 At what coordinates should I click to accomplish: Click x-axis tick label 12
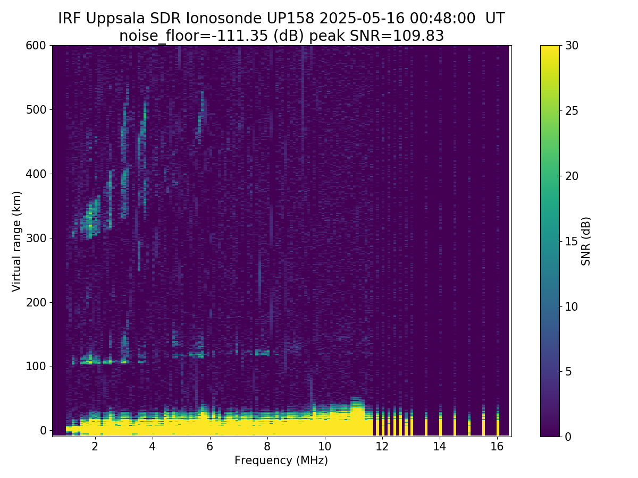tap(382, 447)
